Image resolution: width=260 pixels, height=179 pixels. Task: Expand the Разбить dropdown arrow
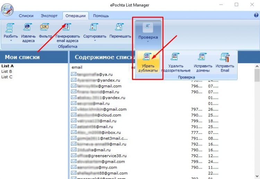pyautogui.click(x=11, y=41)
